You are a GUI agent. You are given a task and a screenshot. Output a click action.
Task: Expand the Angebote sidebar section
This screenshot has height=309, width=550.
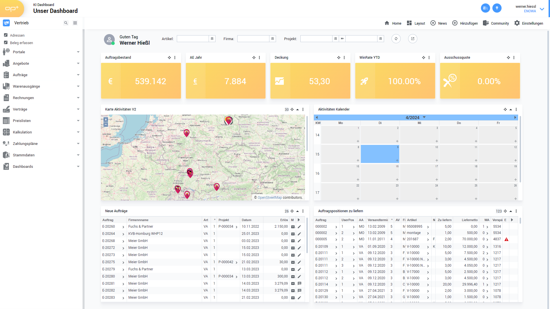click(x=78, y=64)
